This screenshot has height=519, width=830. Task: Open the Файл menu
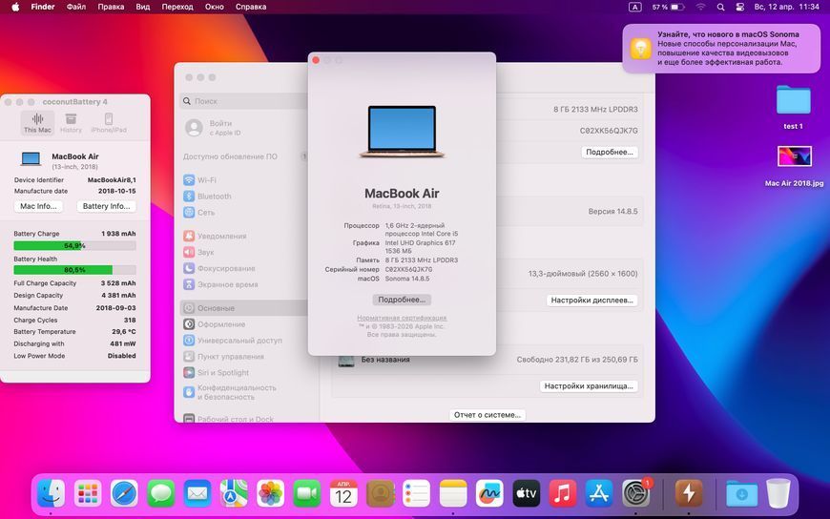coord(76,7)
